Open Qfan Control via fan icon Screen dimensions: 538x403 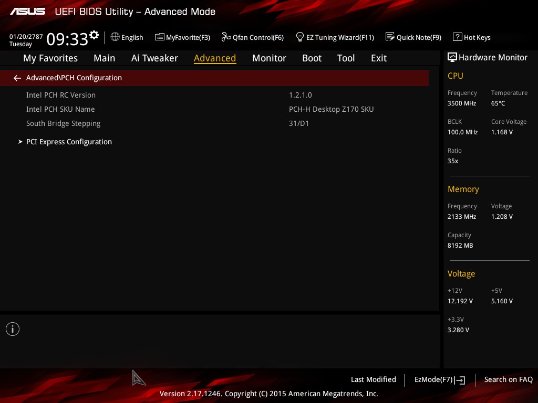226,37
